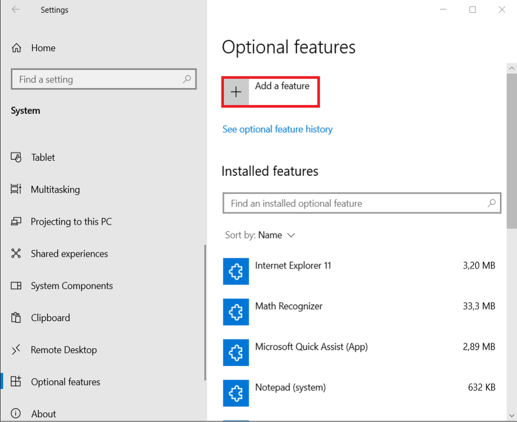Select the Optional features sidebar icon
This screenshot has height=422, width=517.
(16, 382)
